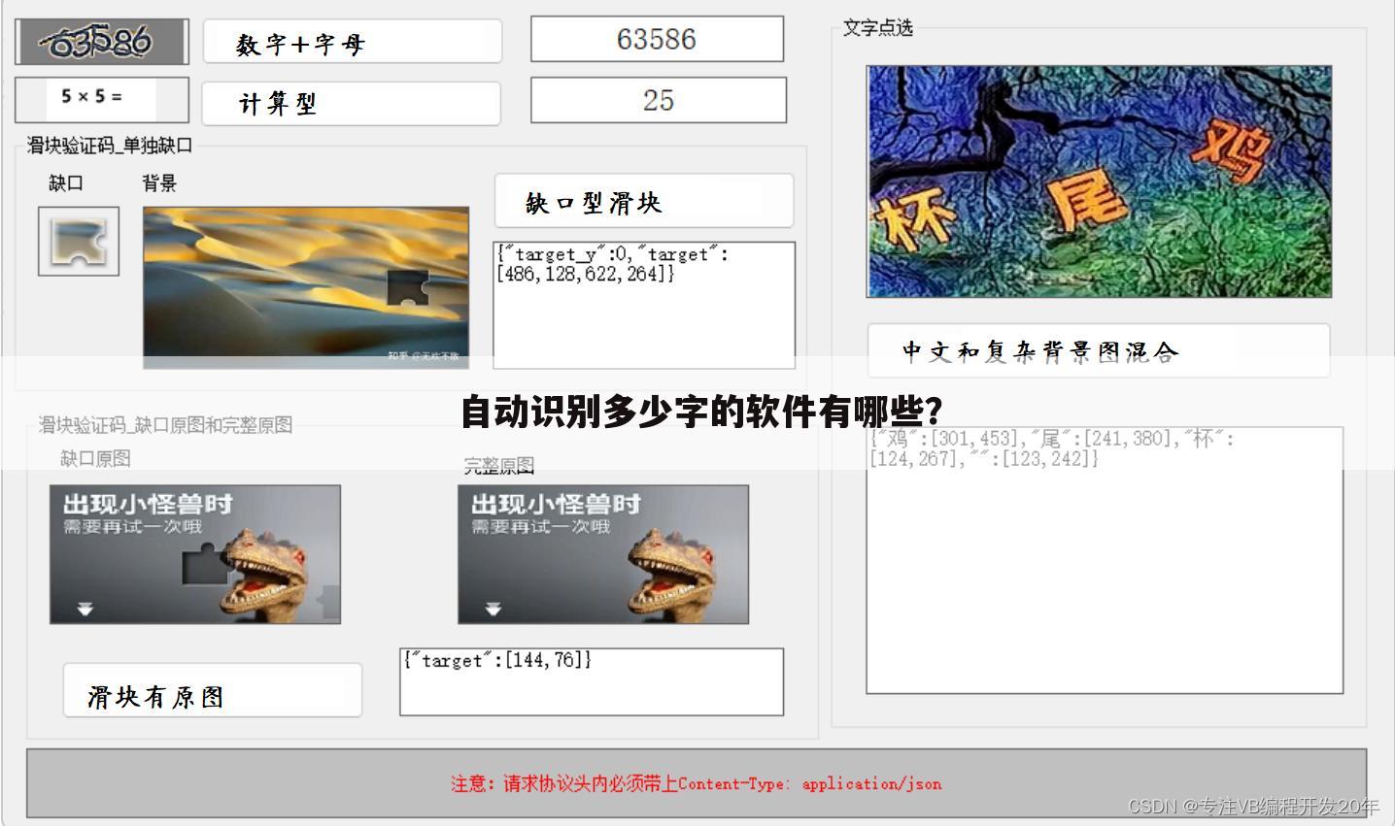Viewport: 1395px width, 826px height.
Task: Click the 计算型 button
Action: pos(351,103)
